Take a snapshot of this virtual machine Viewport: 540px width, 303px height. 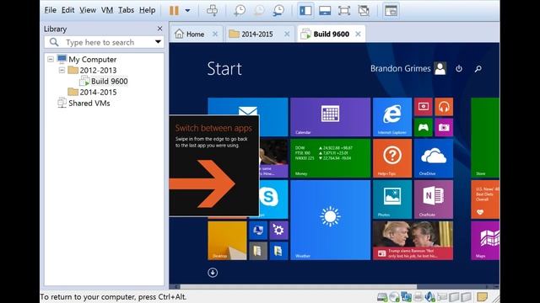coord(240,10)
